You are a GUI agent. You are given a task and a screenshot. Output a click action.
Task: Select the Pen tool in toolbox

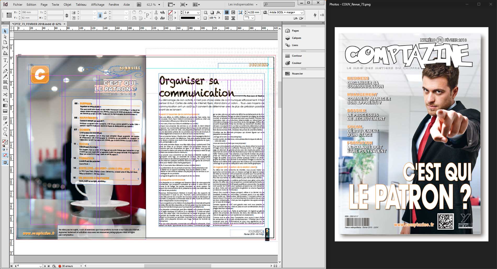5,71
